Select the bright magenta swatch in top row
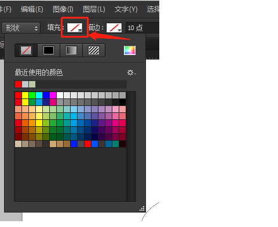The width and height of the screenshot is (278, 227). click(53, 95)
